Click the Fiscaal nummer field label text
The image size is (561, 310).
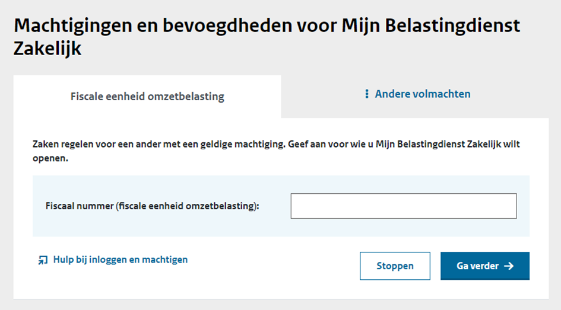[152, 206]
